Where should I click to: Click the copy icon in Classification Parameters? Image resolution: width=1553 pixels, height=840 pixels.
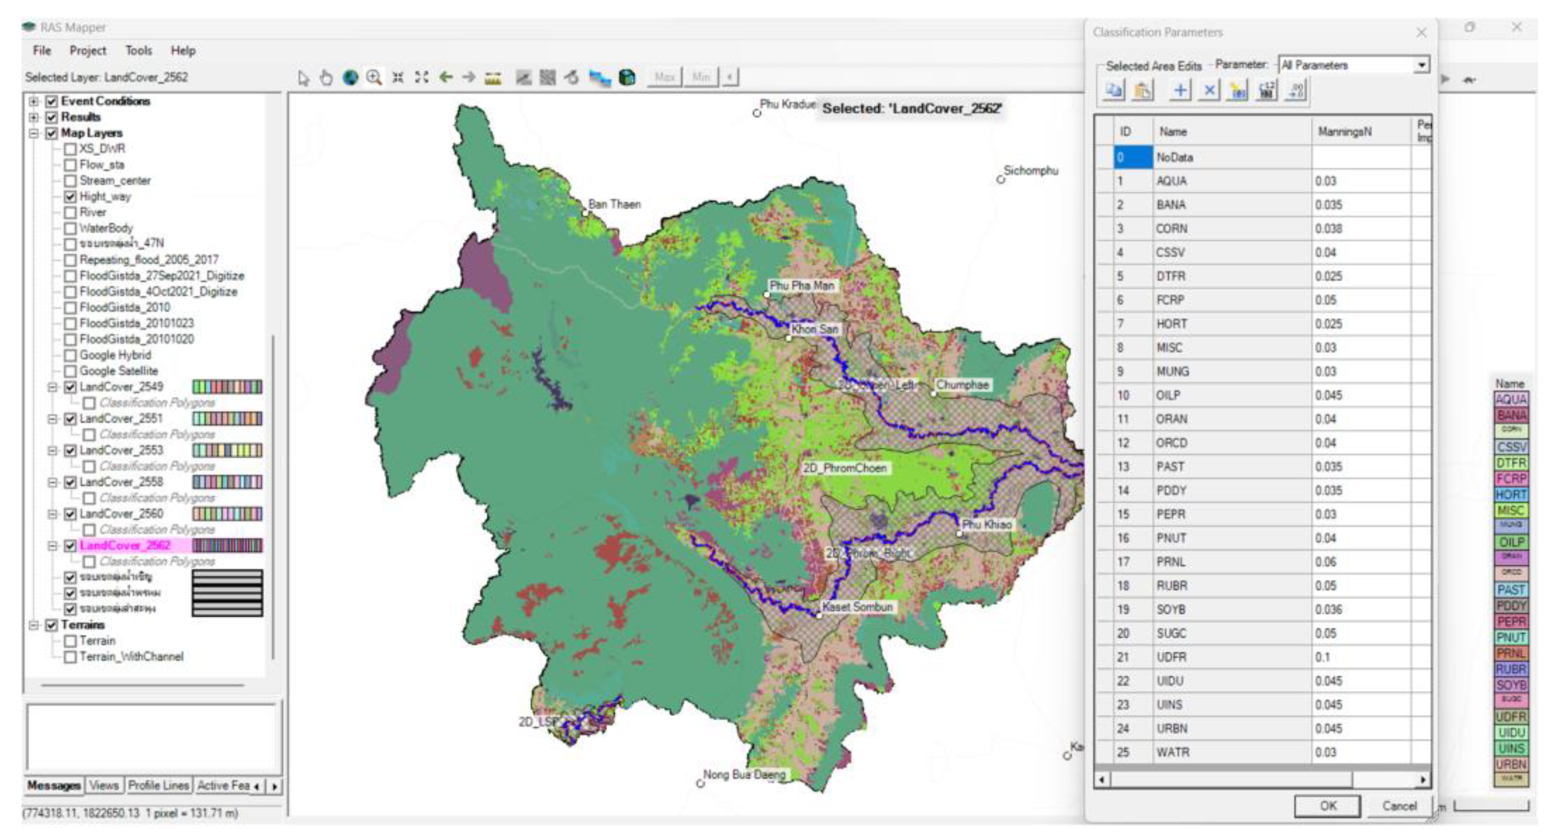pyautogui.click(x=1114, y=91)
